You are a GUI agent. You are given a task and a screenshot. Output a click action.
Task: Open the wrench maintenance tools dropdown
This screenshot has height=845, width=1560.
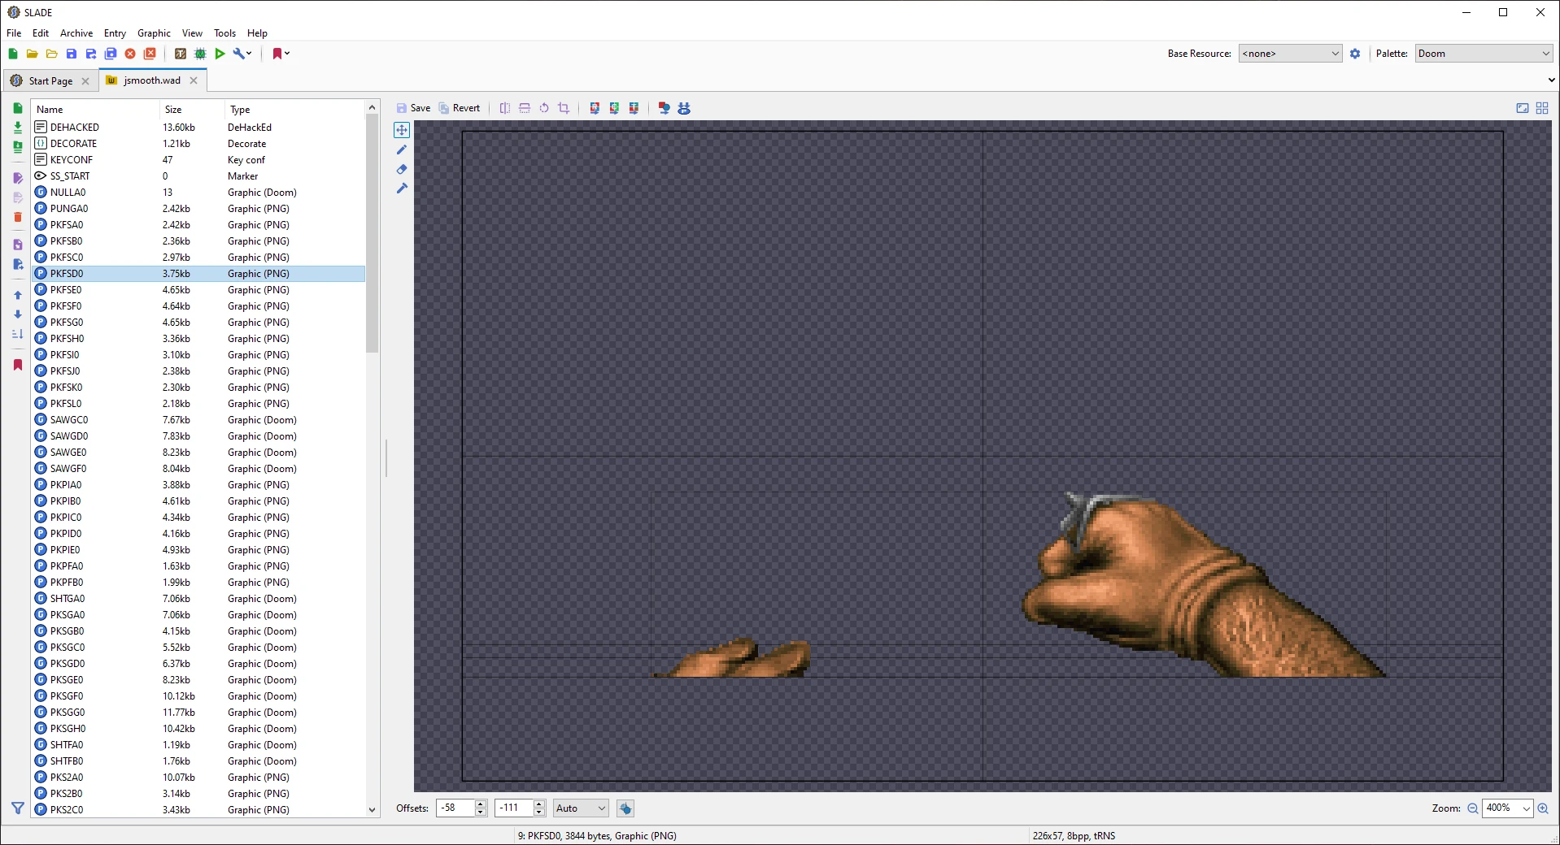click(x=242, y=54)
